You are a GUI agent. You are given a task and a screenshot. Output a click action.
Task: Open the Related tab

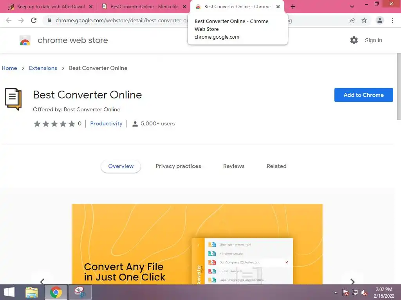coord(276,166)
